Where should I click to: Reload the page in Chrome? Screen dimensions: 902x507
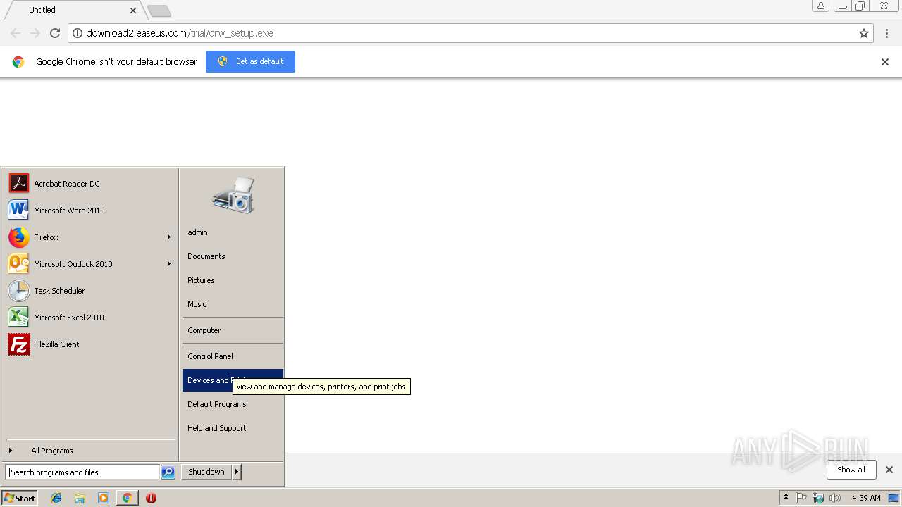click(55, 33)
